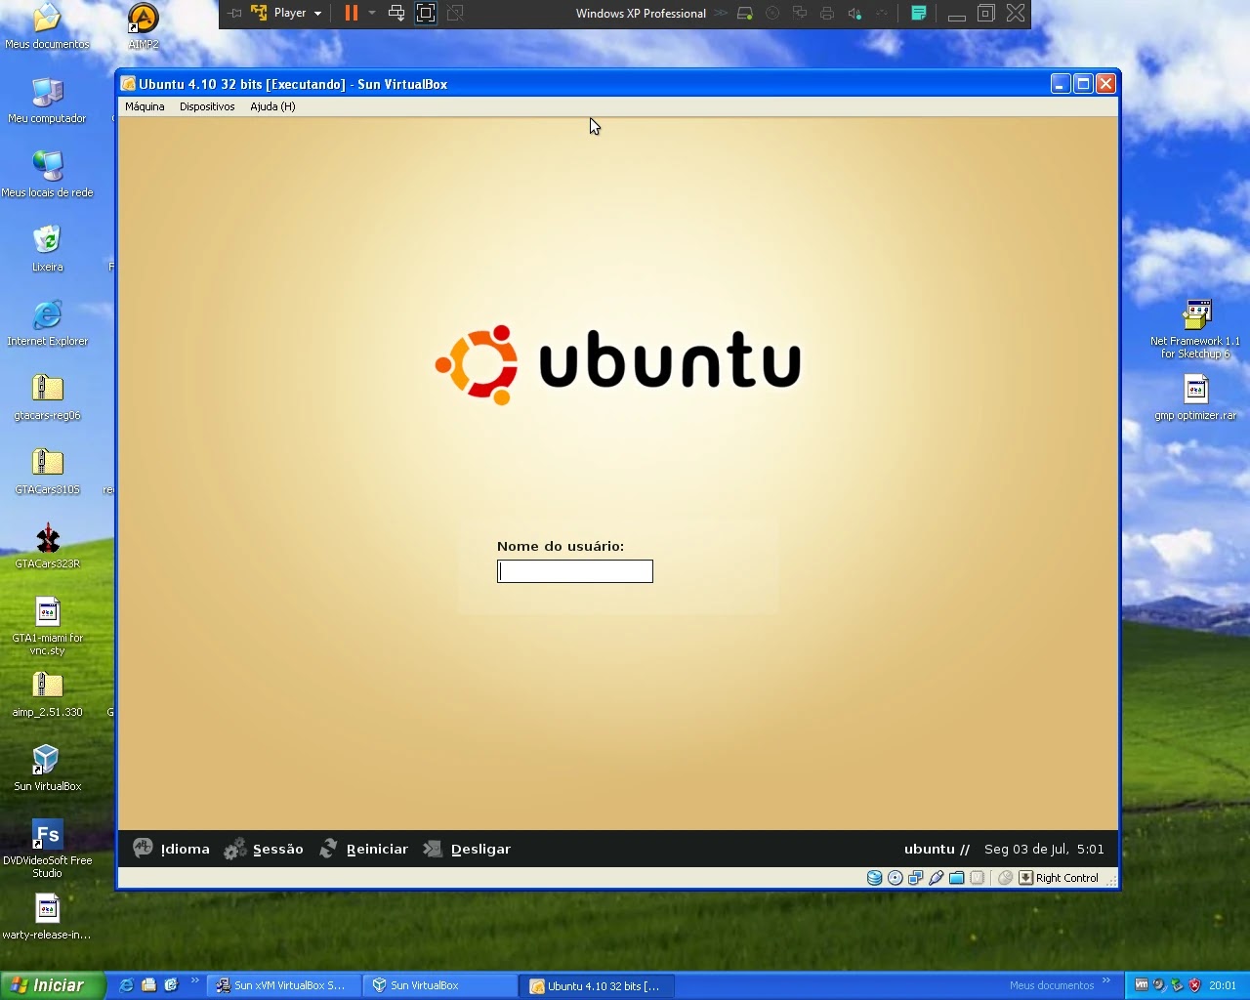1250x1000 pixels.
Task: Expand quick launch overflow chevron on taskbar
Action: click(x=194, y=981)
